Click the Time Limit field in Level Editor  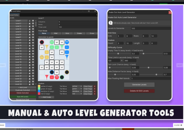click(78, 27)
